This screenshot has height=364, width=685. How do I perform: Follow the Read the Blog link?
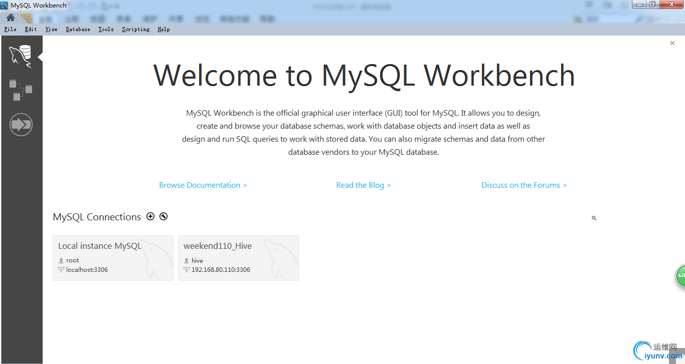click(x=364, y=185)
